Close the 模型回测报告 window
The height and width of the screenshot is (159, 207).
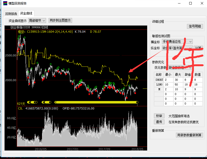tap(202, 3)
